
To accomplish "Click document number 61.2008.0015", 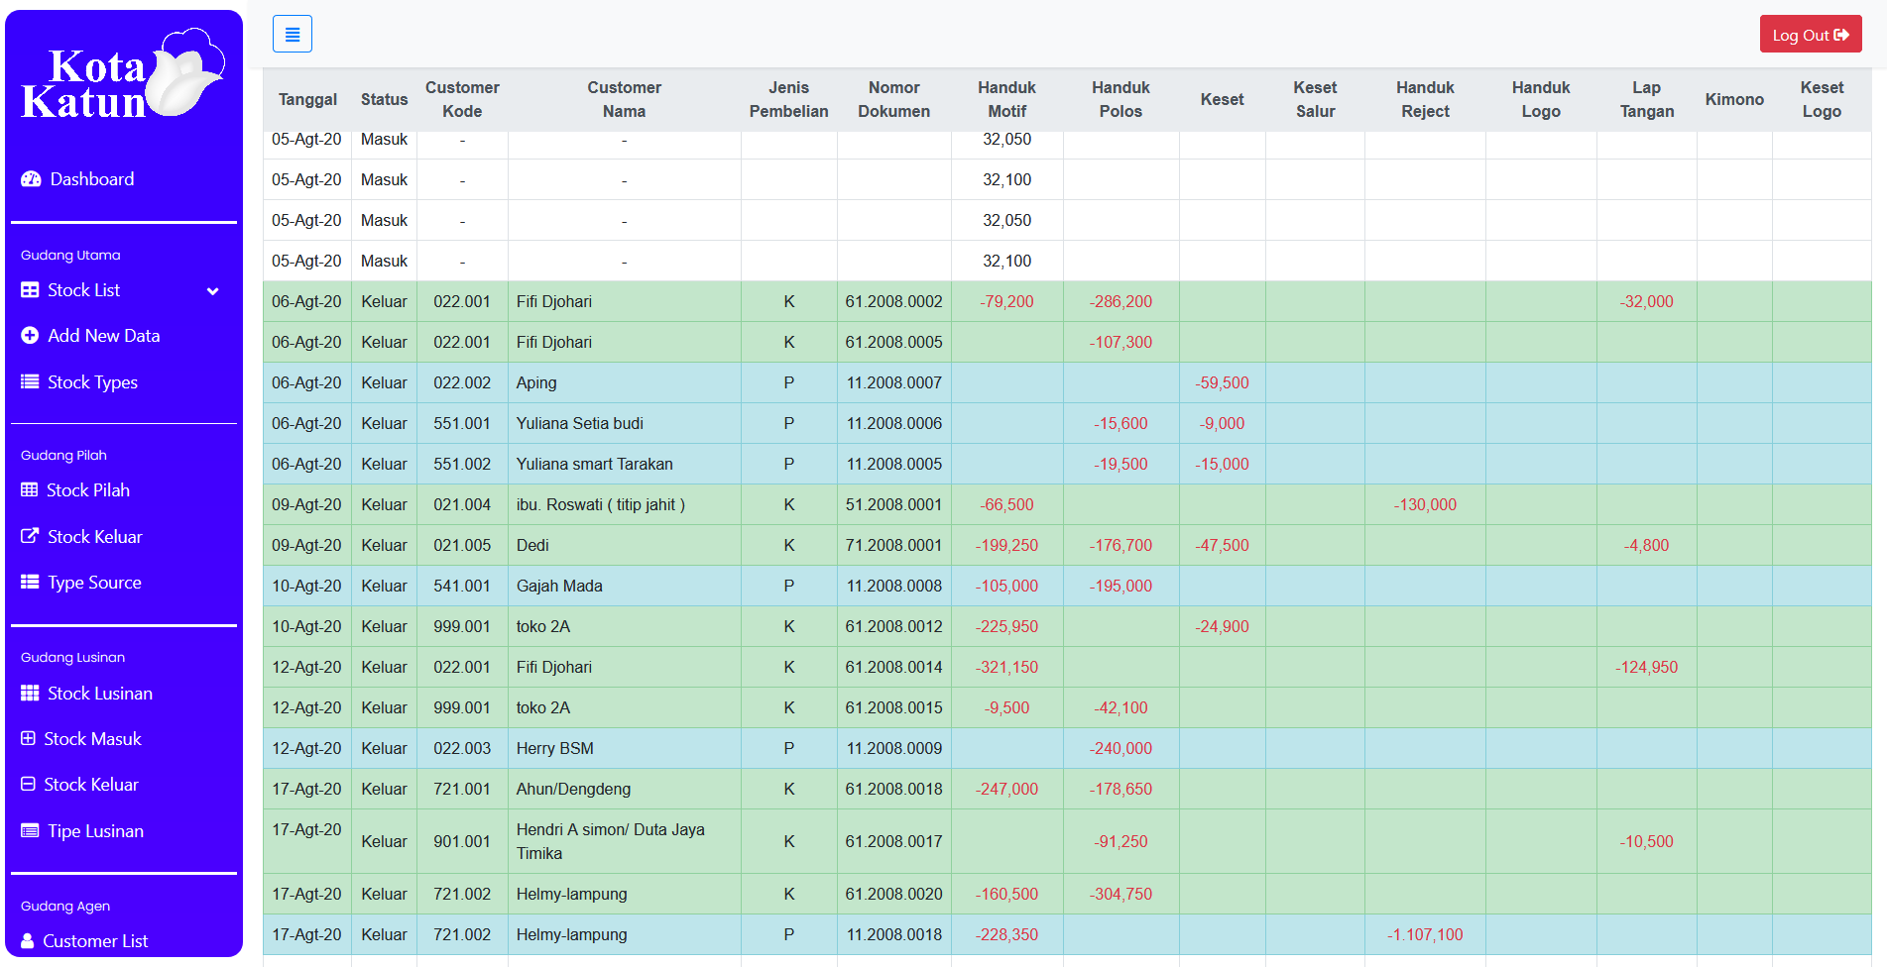I will 893,707.
